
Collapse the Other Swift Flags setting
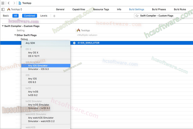tap(15, 35)
